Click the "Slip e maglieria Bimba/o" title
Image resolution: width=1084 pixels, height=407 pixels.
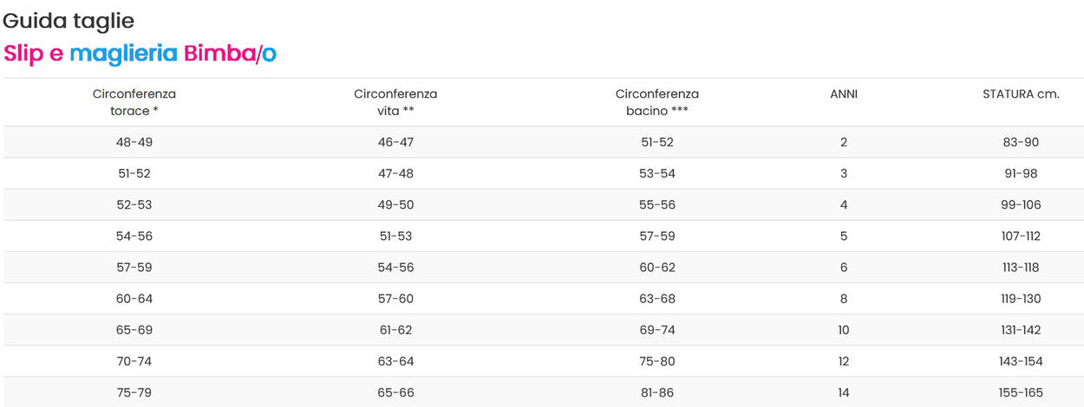(x=140, y=54)
